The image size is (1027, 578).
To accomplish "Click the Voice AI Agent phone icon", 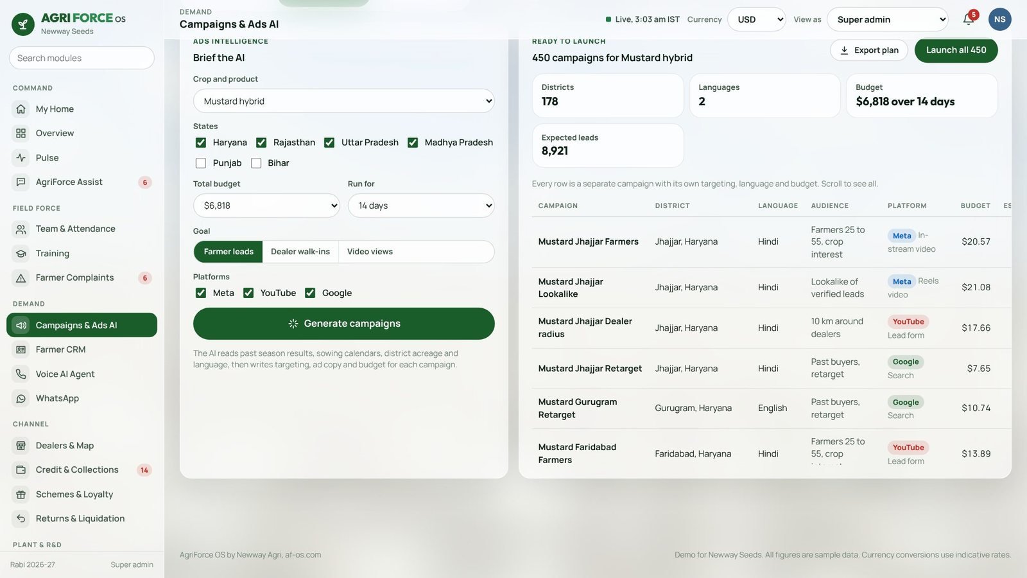I will pos(21,374).
